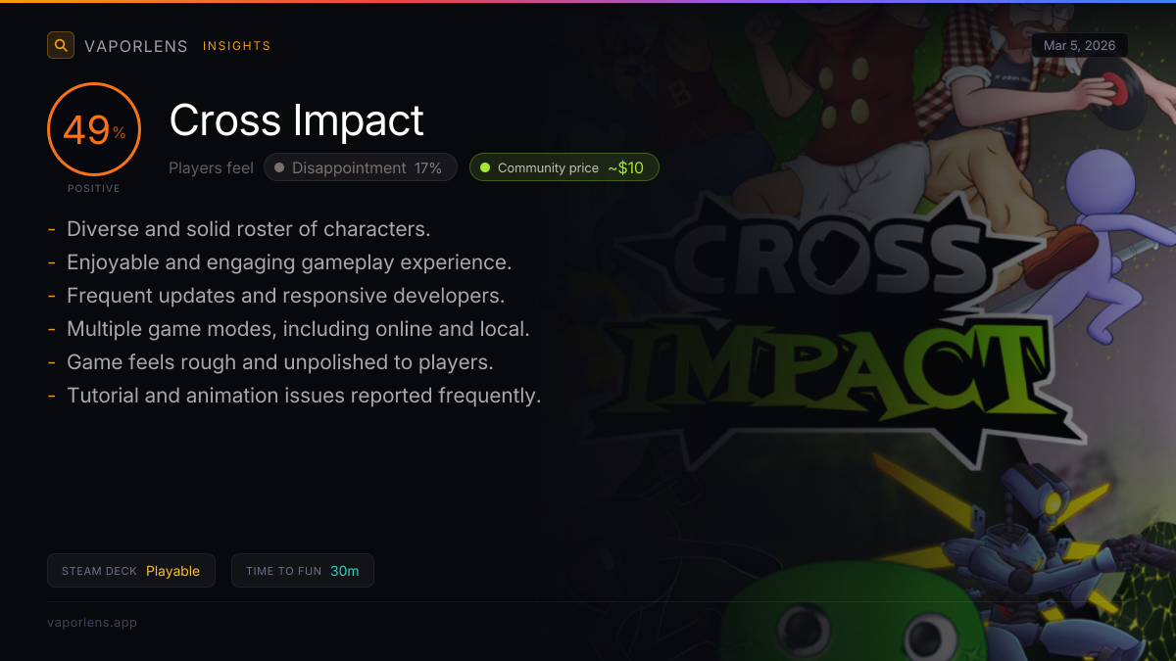This screenshot has width=1176, height=661.
Task: Open the vaporlens.app footer link
Action: [x=92, y=622]
